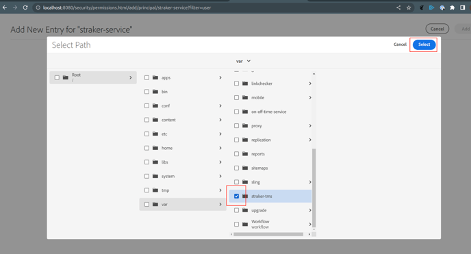Expand the apps folder chevron
471x254 pixels.
[220, 77]
